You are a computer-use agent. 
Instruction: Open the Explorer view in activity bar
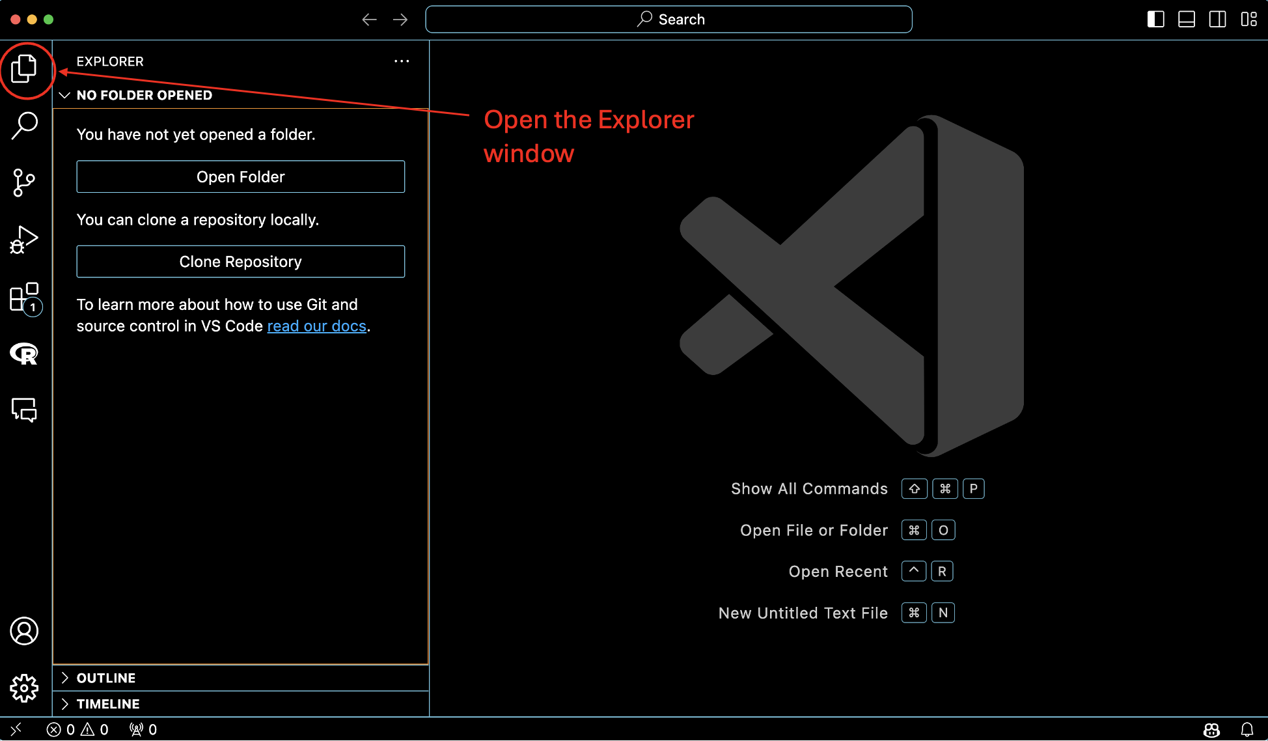coord(24,68)
